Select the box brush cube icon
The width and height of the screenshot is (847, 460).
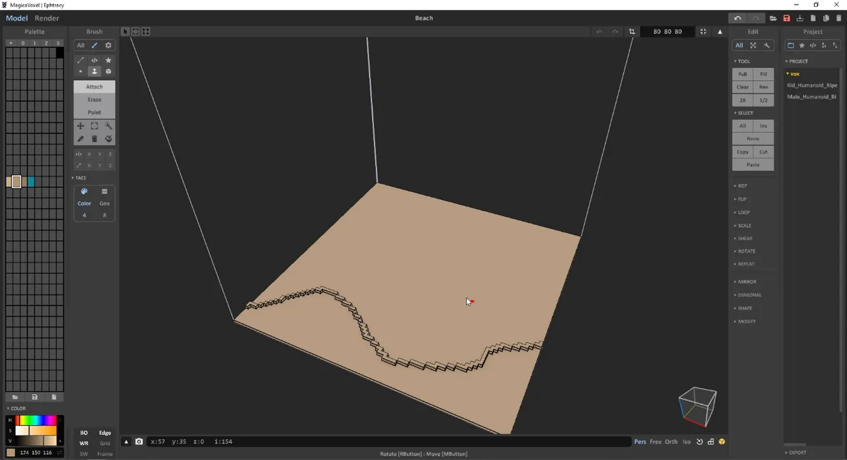109,71
